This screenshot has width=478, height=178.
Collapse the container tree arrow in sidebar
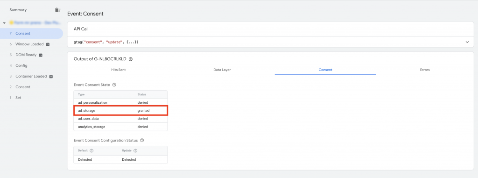click(4, 23)
